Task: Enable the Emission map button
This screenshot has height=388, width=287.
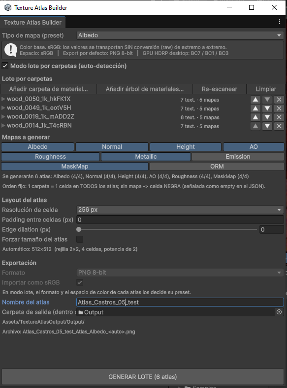Action: click(x=238, y=157)
